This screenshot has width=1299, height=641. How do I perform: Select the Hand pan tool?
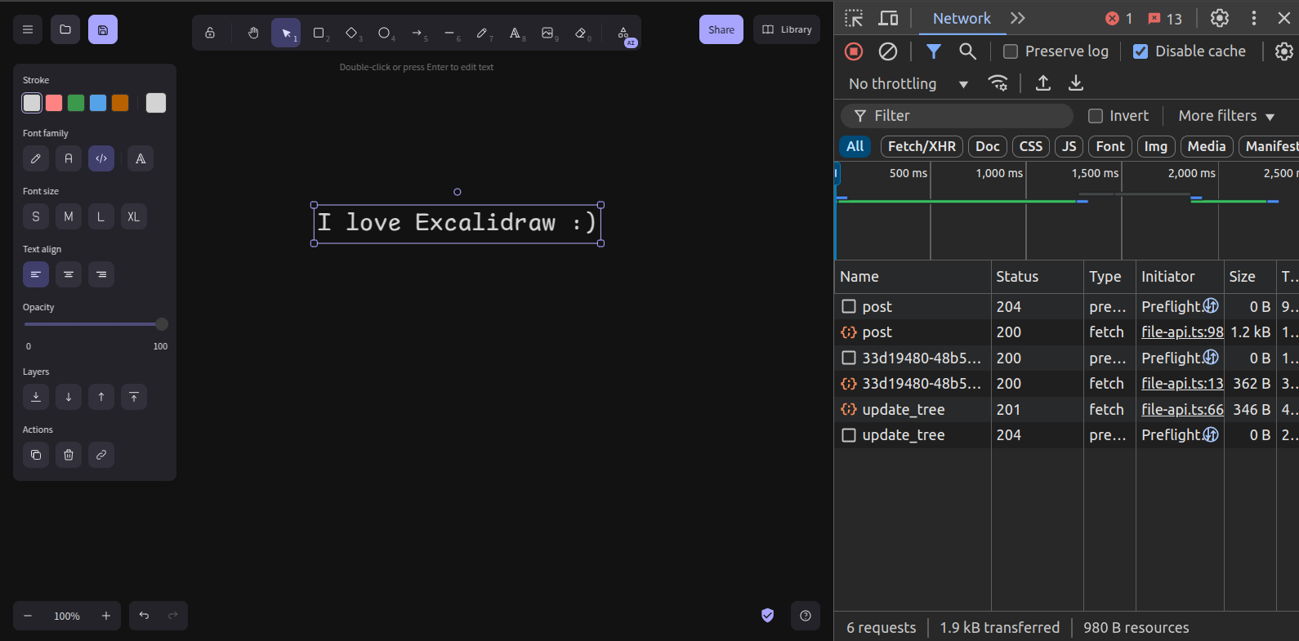[x=253, y=33]
